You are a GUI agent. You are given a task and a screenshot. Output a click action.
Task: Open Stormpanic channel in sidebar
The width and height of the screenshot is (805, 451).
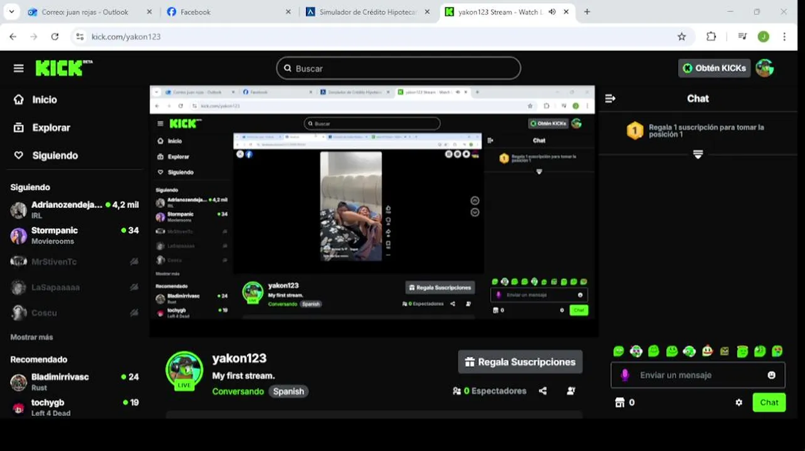point(74,236)
